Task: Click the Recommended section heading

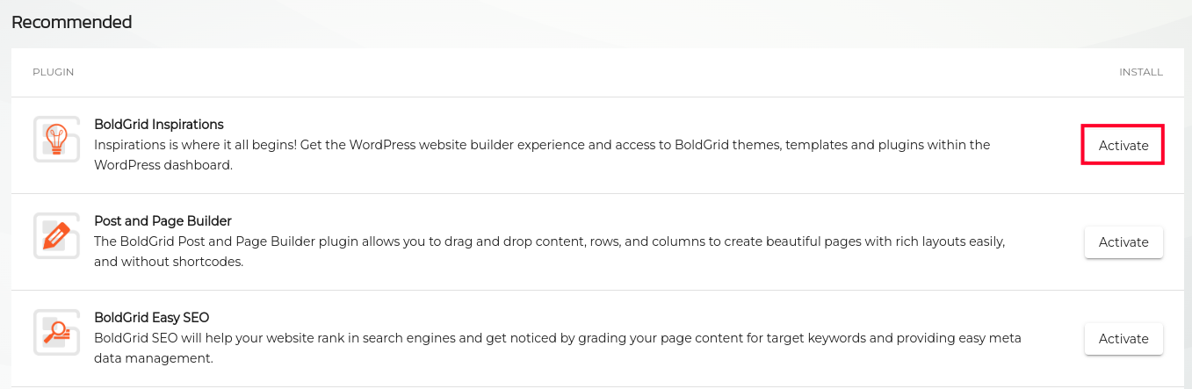Action: [71, 22]
